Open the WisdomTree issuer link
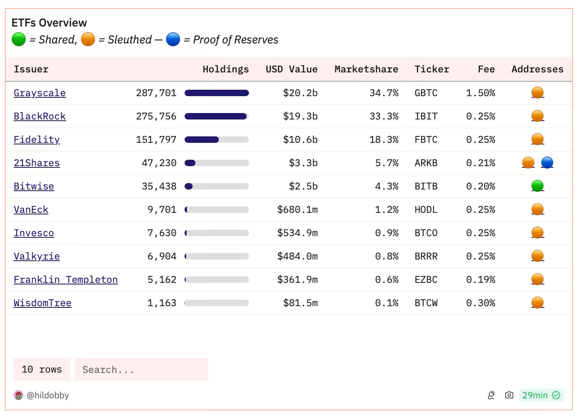The height and width of the screenshot is (416, 577). (x=43, y=303)
